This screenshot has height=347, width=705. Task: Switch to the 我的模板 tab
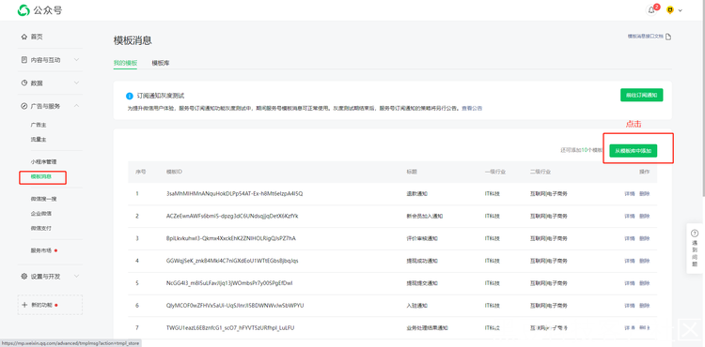click(x=125, y=63)
